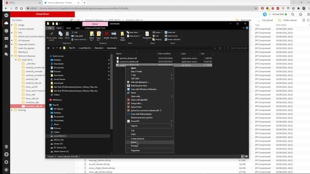Click Select none in the ribbon
The width and height of the screenshot is (310, 174).
click(x=171, y=36)
